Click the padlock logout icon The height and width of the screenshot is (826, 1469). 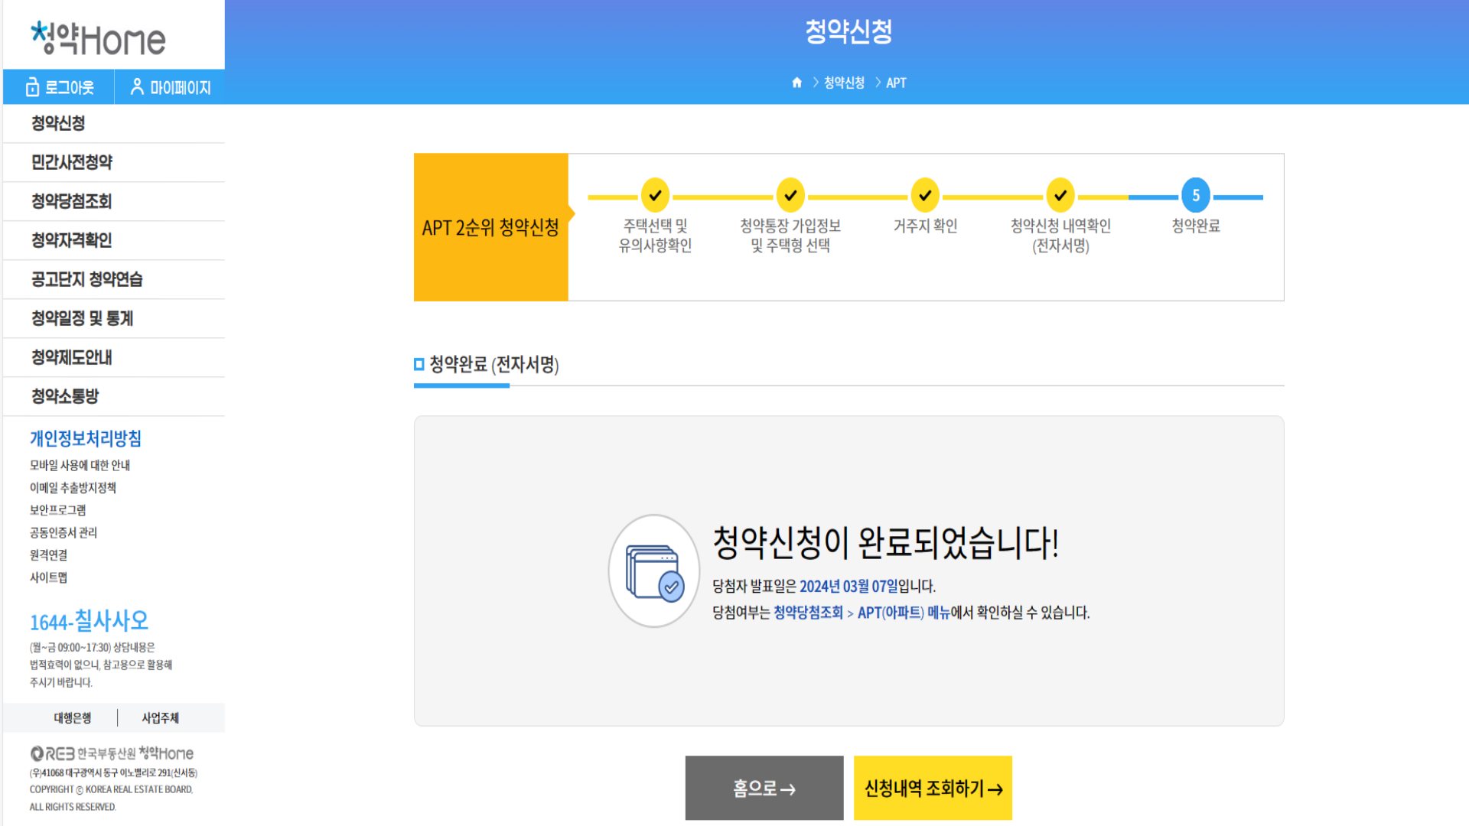pos(32,86)
